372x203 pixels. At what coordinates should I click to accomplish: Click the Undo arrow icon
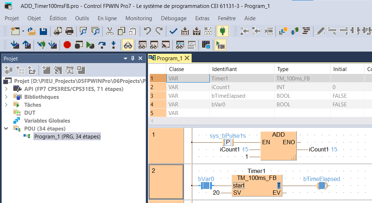[x=147, y=31]
